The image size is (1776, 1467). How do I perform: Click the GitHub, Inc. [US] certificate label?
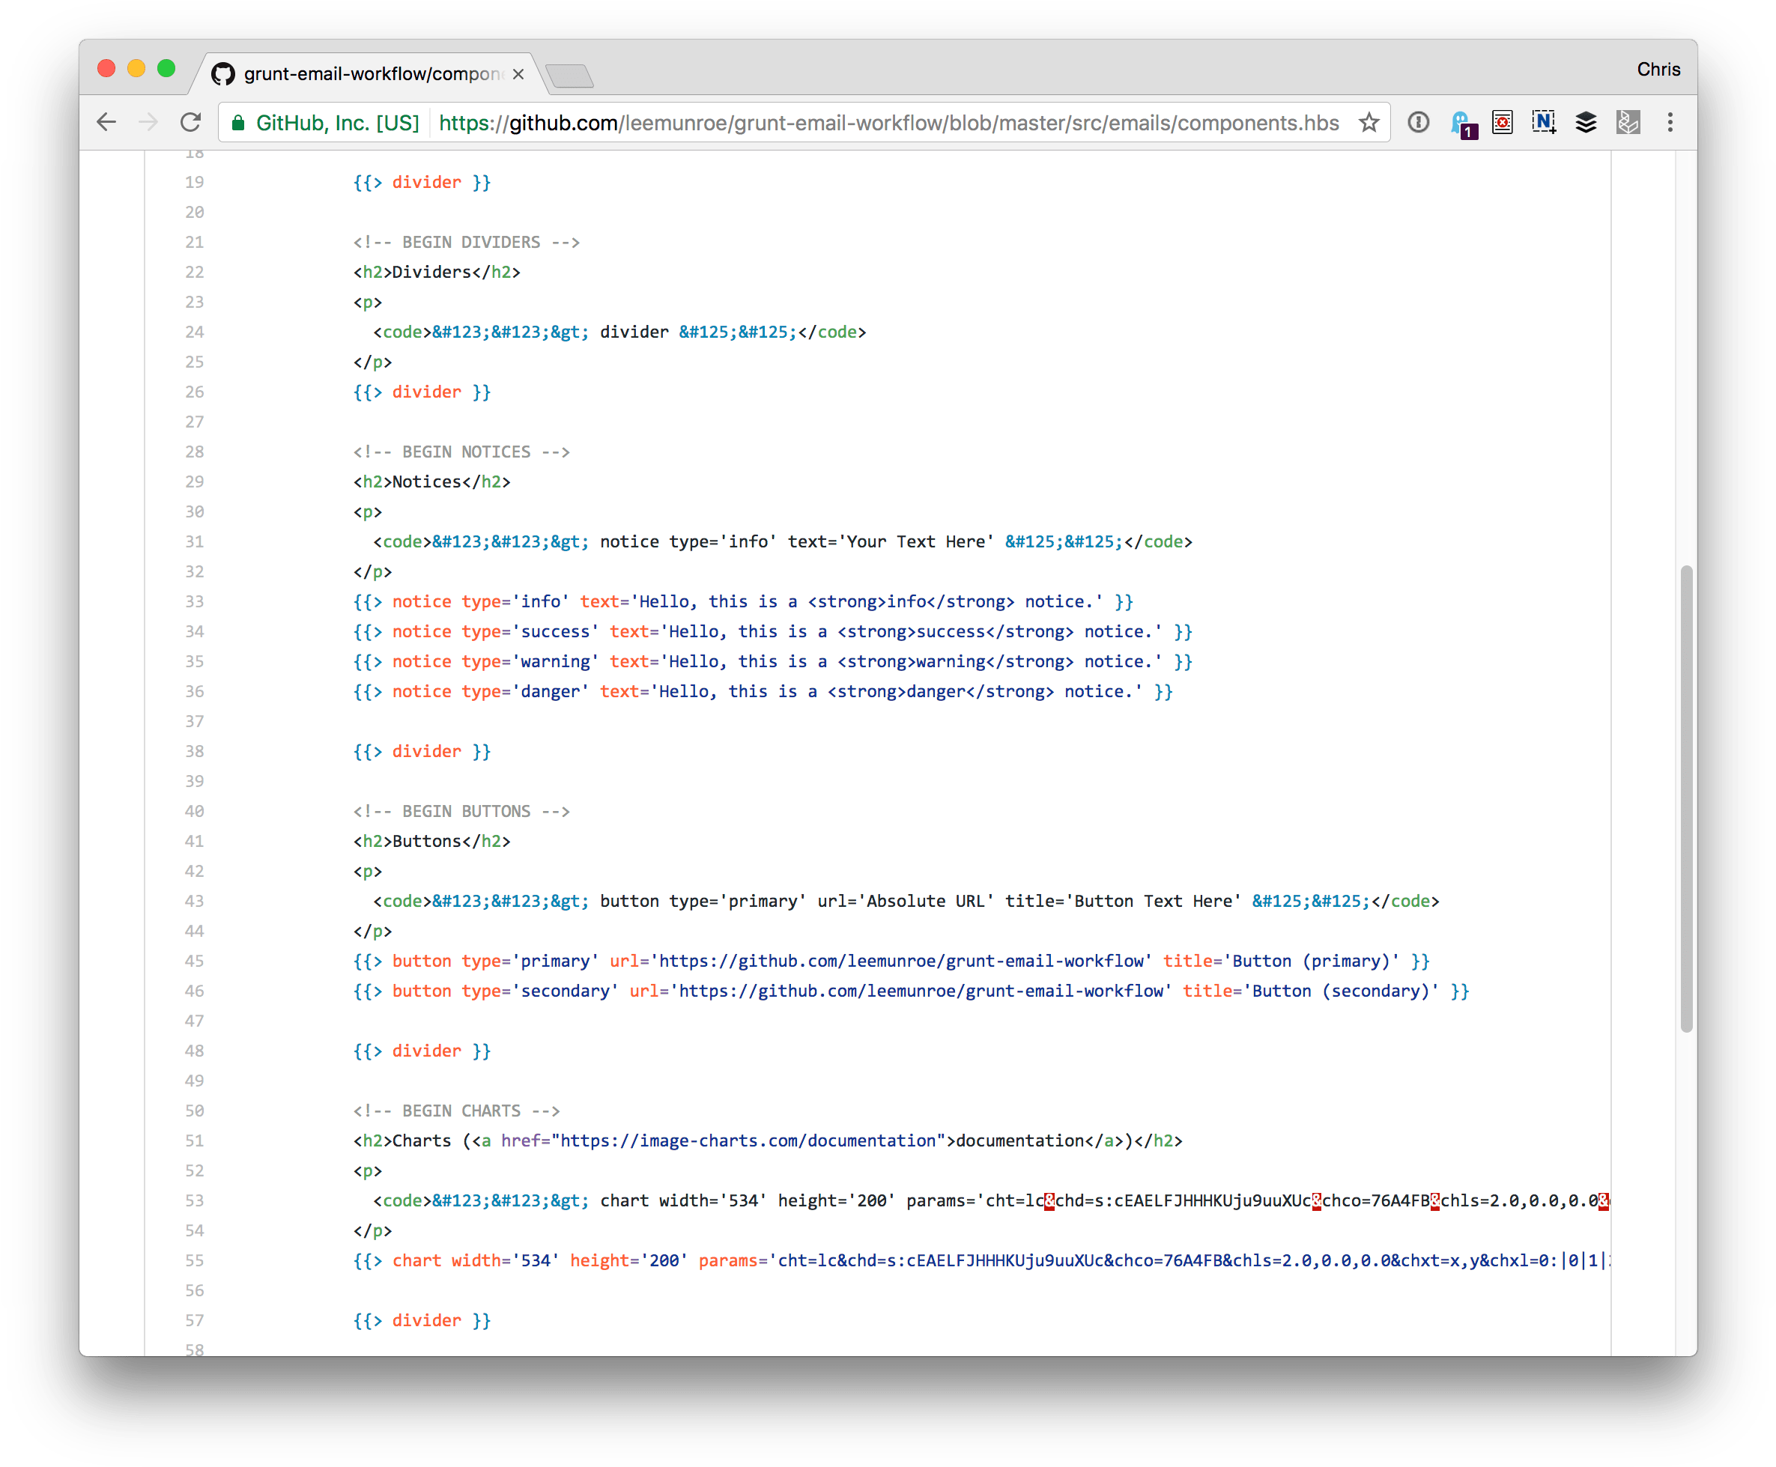[x=337, y=124]
